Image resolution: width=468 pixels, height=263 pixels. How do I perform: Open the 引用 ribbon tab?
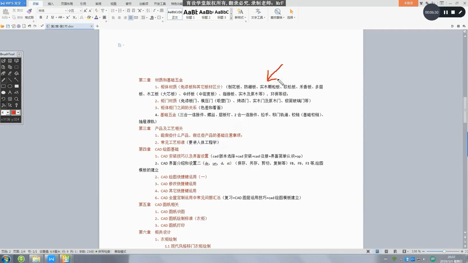83,4
